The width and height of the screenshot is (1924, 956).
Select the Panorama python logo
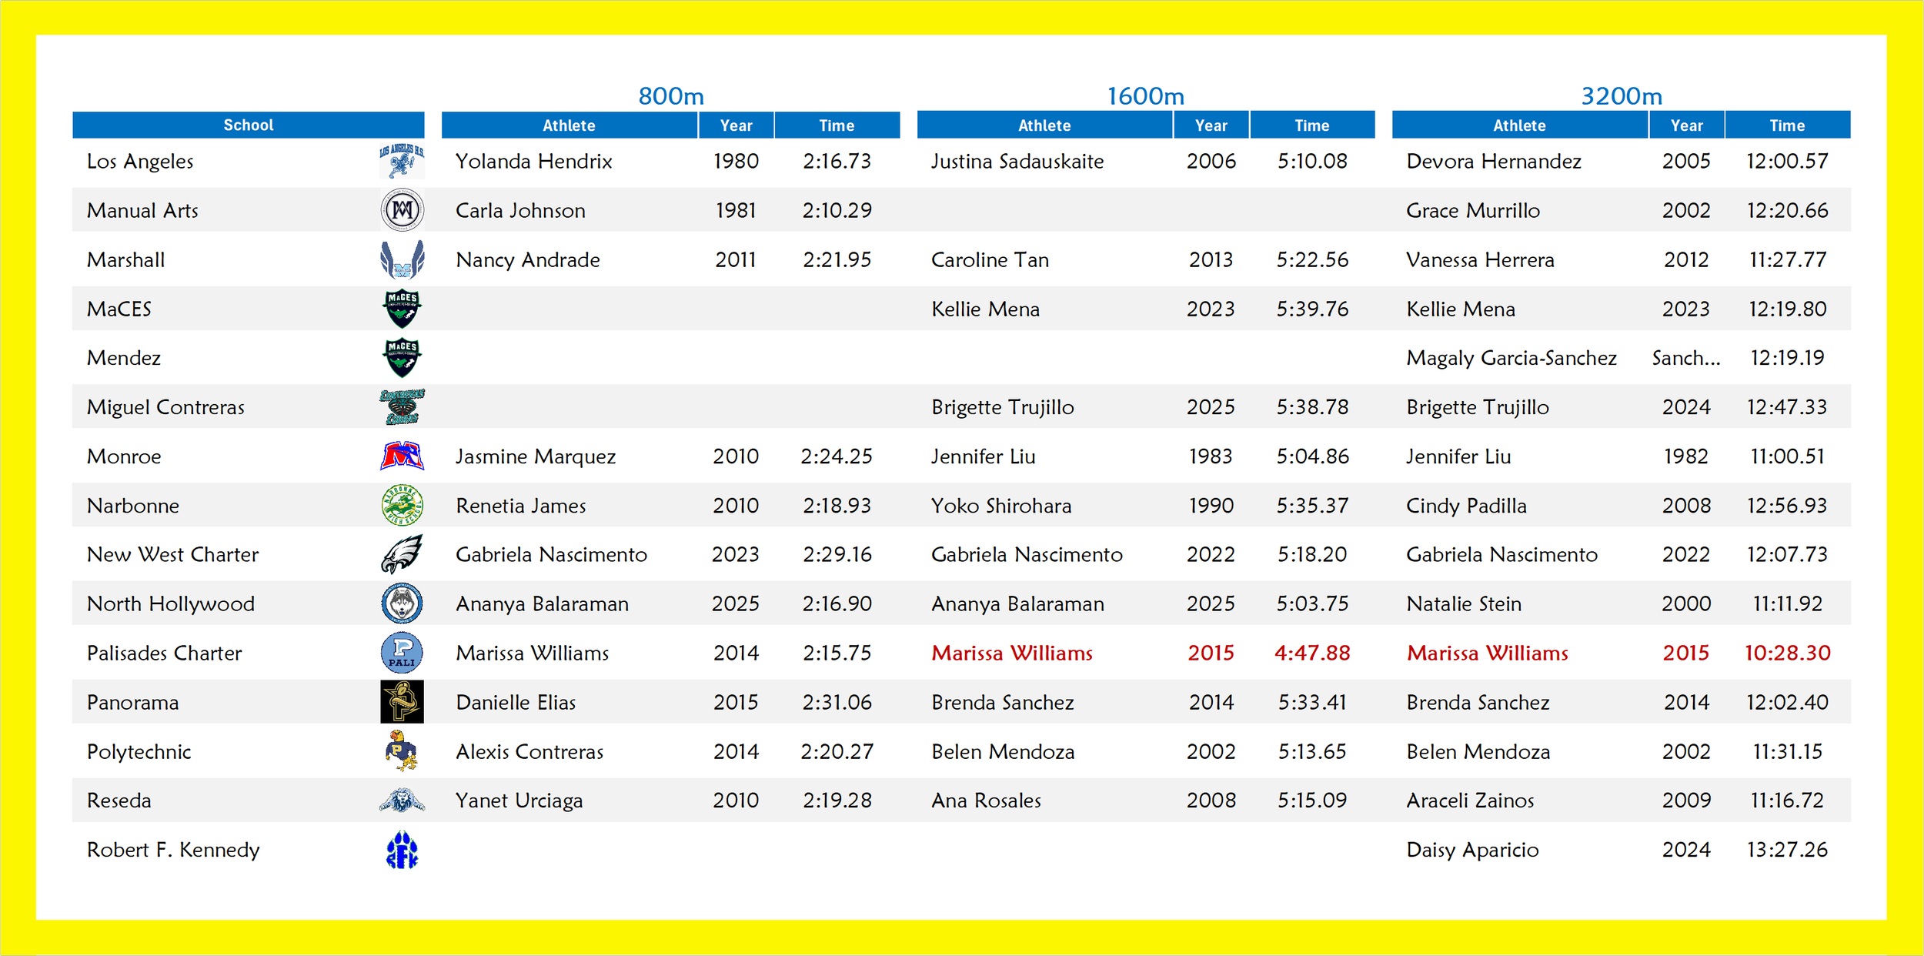pos(402,701)
